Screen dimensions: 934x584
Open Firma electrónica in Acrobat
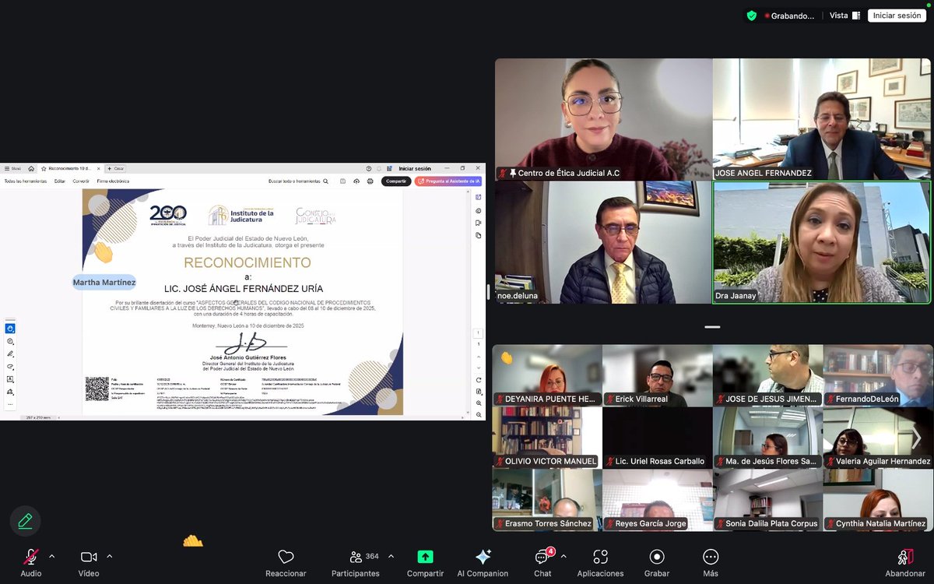(x=113, y=181)
